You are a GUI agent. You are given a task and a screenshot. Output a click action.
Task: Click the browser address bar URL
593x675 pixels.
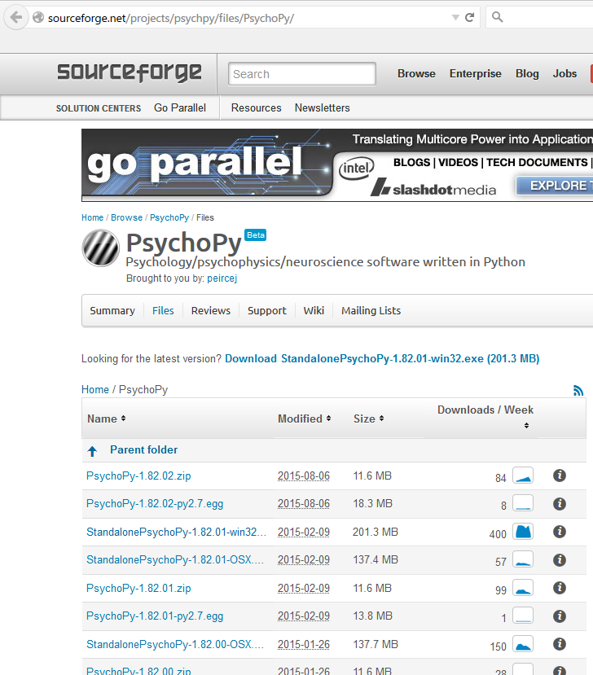coord(171,18)
